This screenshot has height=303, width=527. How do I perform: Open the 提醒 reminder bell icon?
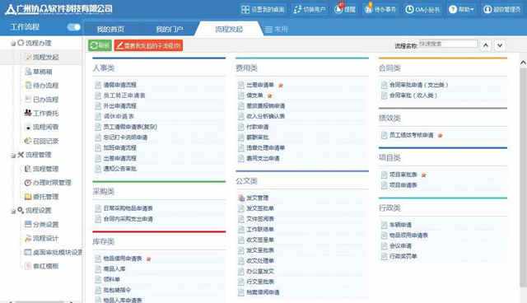click(338, 9)
